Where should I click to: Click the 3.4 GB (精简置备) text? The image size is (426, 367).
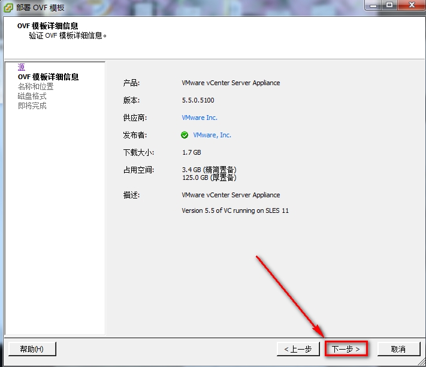[x=209, y=170]
